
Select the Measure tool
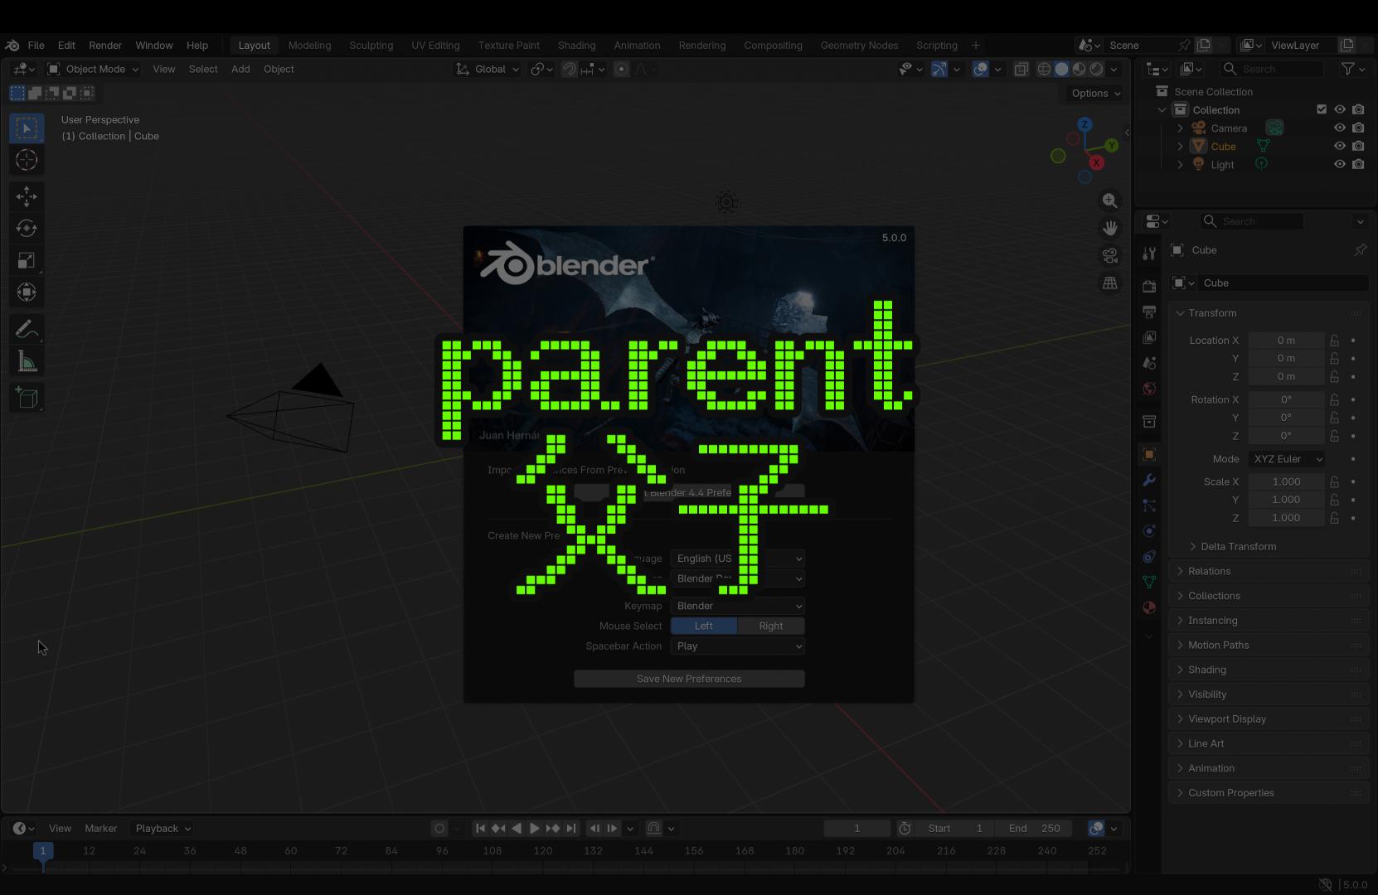(x=27, y=361)
